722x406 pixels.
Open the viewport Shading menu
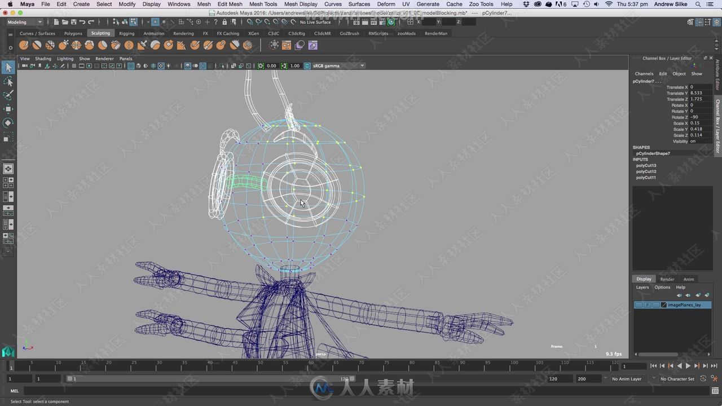(x=43, y=59)
